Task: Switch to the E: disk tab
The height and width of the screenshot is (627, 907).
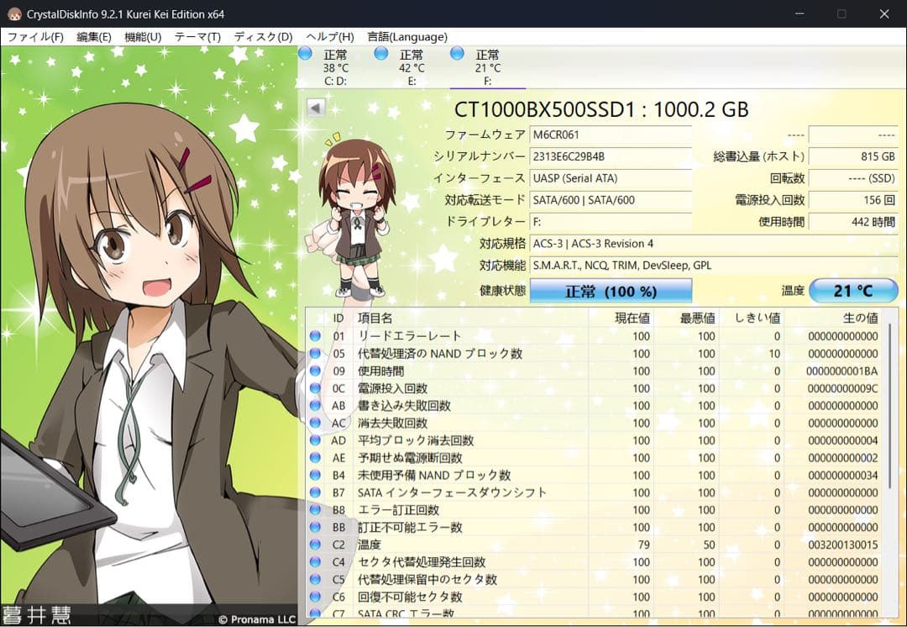Action: click(412, 67)
